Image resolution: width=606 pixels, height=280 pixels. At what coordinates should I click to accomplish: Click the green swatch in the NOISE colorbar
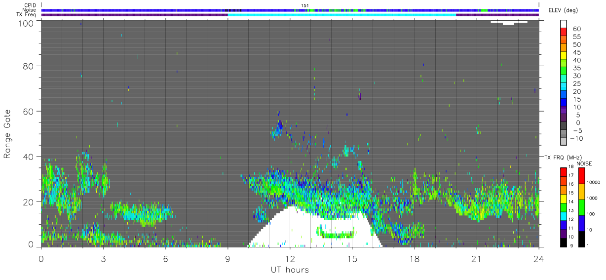tap(582, 207)
